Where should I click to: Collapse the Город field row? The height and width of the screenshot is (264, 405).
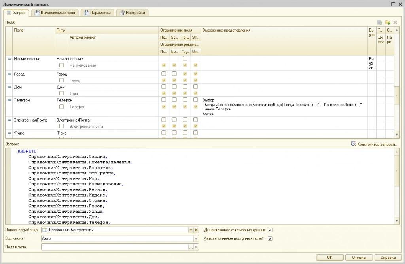tap(9, 74)
